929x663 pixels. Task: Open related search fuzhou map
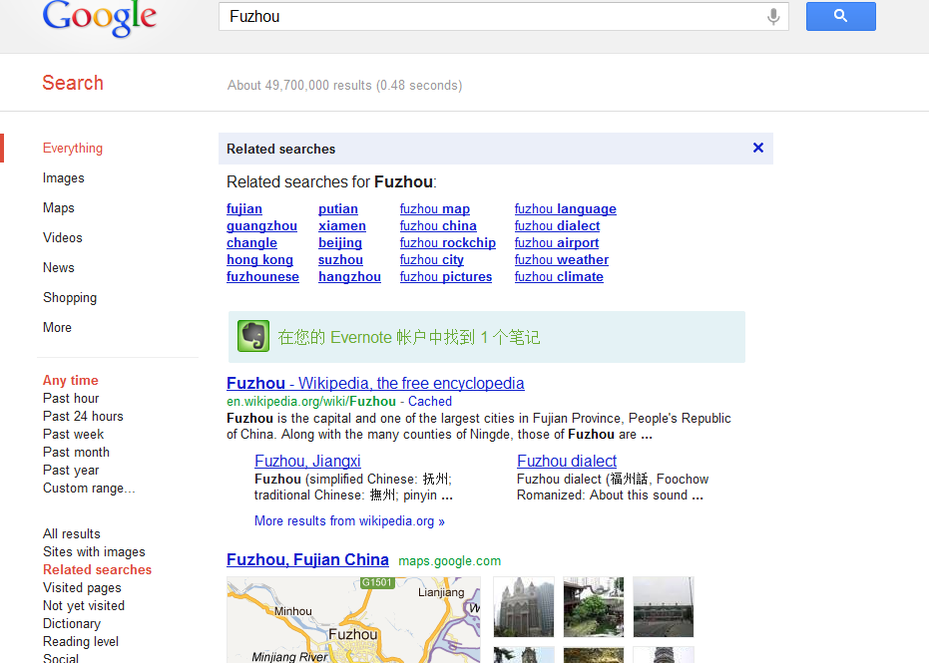434,209
